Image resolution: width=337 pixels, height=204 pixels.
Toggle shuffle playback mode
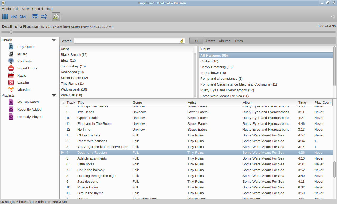[x=44, y=17]
